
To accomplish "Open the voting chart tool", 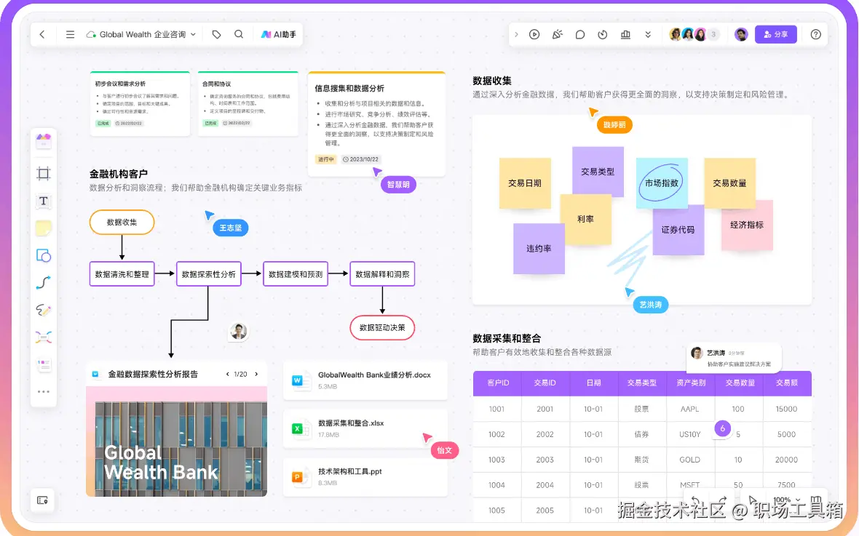I will [625, 34].
